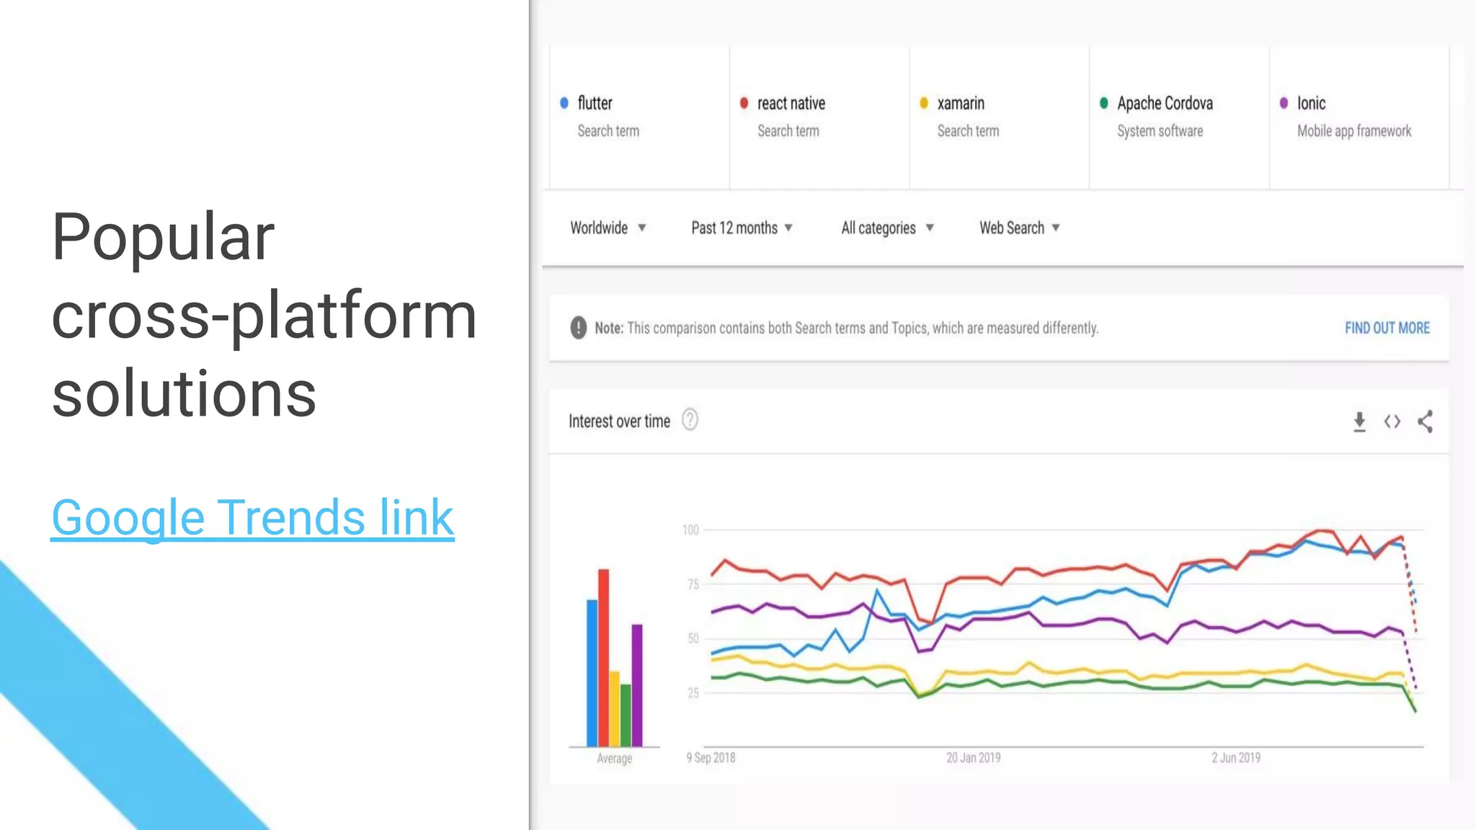This screenshot has width=1476, height=830.
Task: Open the All categories dropdown
Action: click(x=887, y=228)
